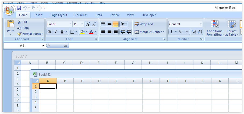Switch to Insert ribbon tab
The width and height of the screenshot is (244, 114).
tap(38, 15)
